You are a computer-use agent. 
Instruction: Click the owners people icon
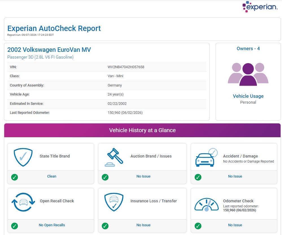[x=248, y=74]
